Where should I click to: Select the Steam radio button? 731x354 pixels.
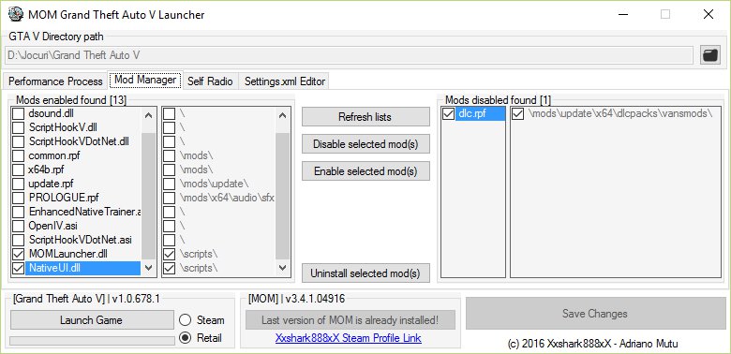pyautogui.click(x=185, y=320)
